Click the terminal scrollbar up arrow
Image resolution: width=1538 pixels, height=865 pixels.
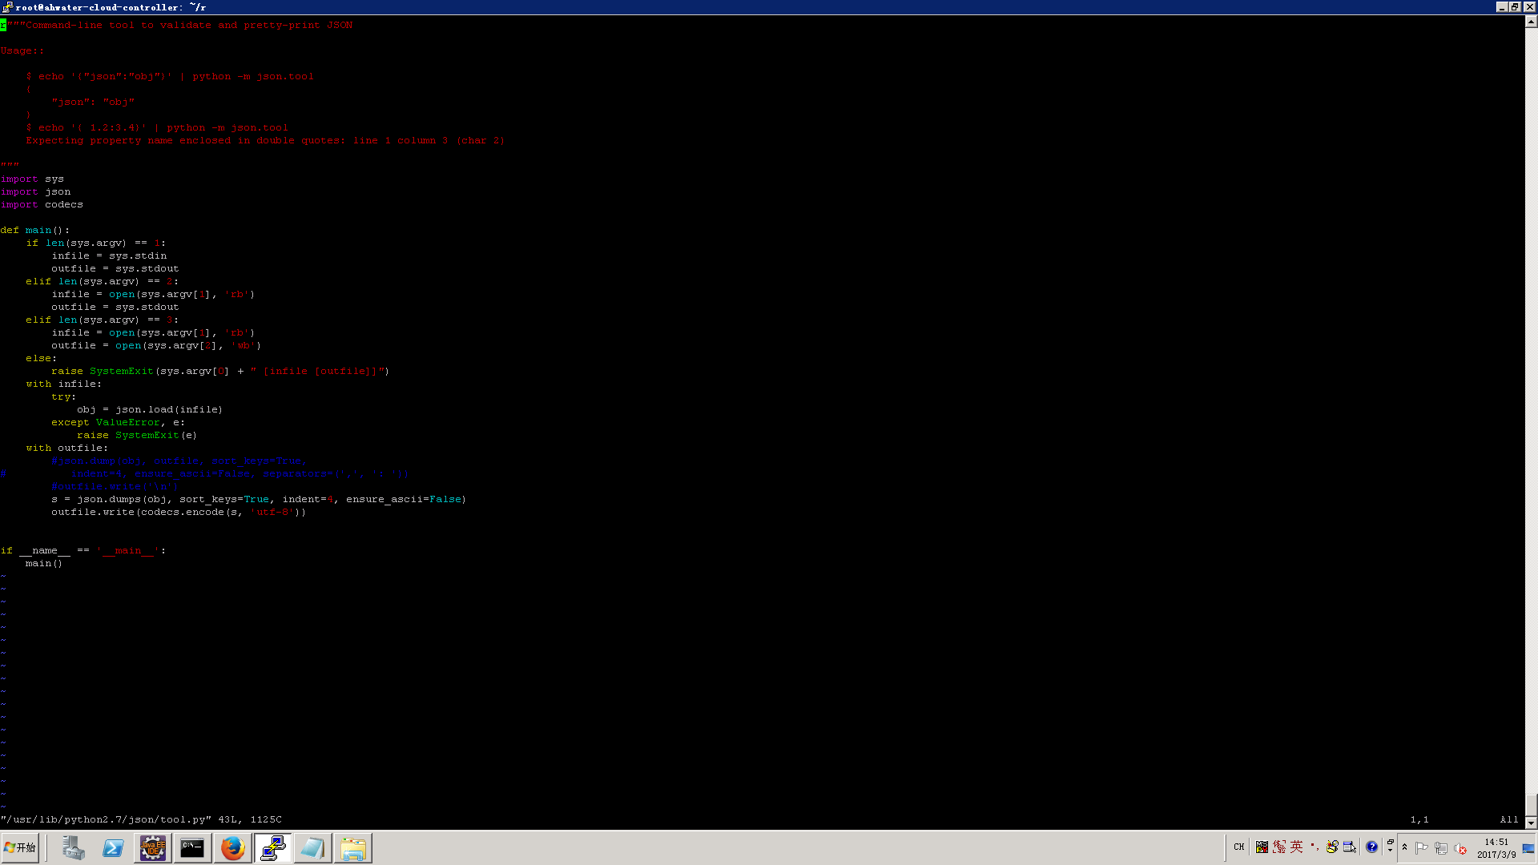point(1531,22)
